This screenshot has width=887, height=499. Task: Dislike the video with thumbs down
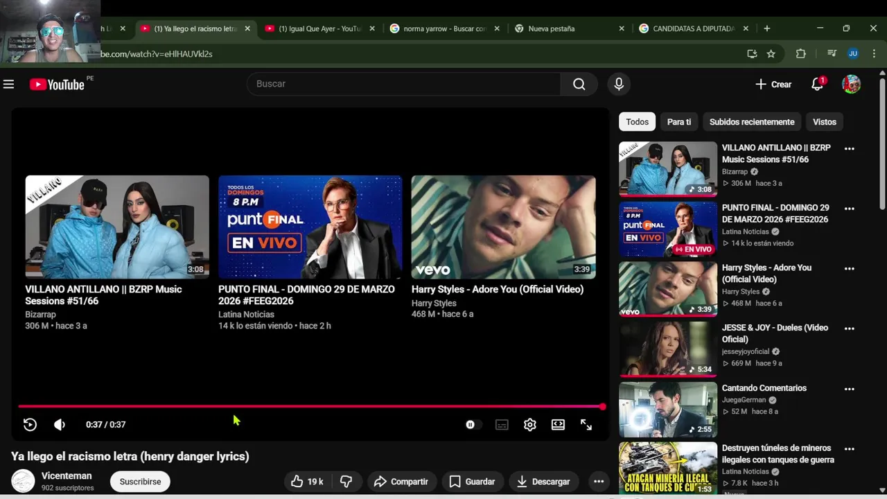click(x=346, y=482)
